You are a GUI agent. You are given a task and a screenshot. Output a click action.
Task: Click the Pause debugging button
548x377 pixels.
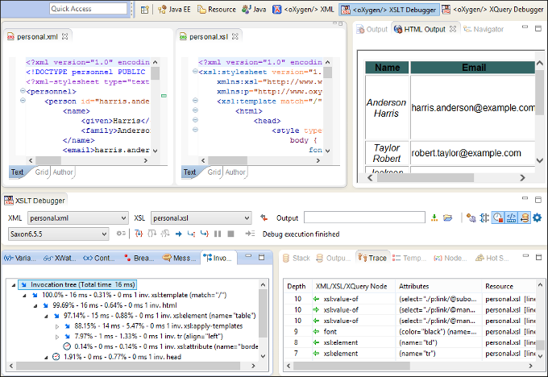tap(218, 234)
